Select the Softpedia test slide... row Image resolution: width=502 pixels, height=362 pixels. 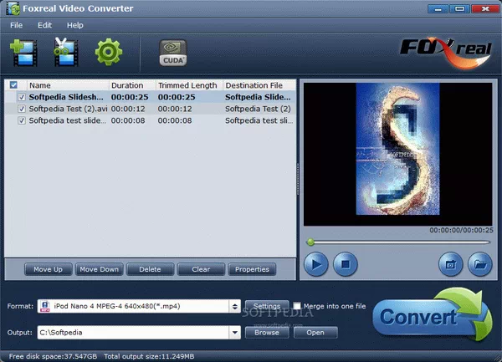(x=150, y=120)
